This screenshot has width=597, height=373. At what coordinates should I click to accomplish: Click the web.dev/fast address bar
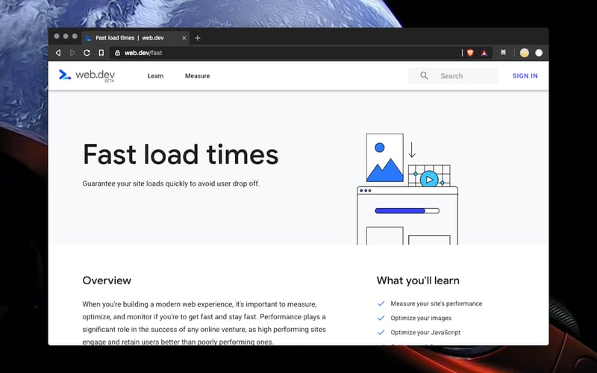pos(286,53)
